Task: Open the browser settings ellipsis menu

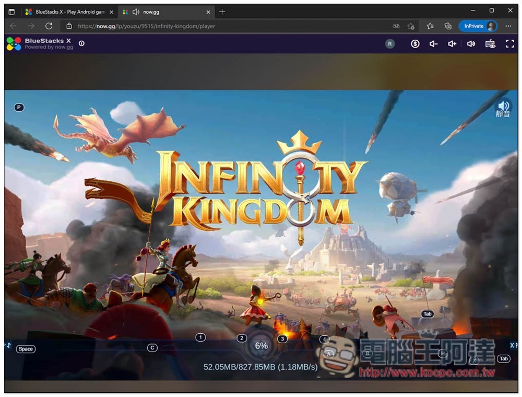Action: 508,26
